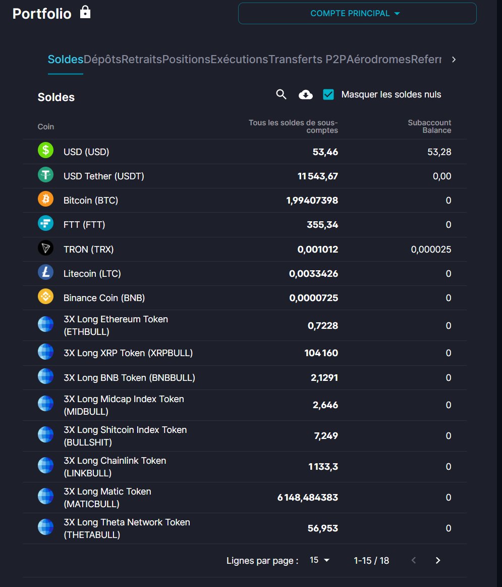Image resolution: width=502 pixels, height=587 pixels.
Task: Select 3X Long Midcap Index Token name
Action: (124, 405)
